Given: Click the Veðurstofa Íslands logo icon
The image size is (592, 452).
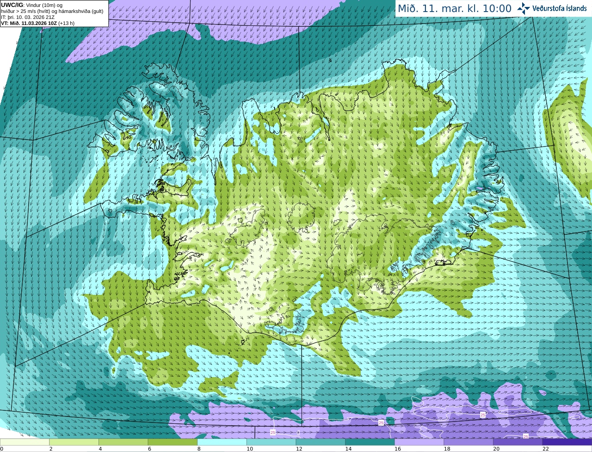Looking at the screenshot, I should click(524, 8).
